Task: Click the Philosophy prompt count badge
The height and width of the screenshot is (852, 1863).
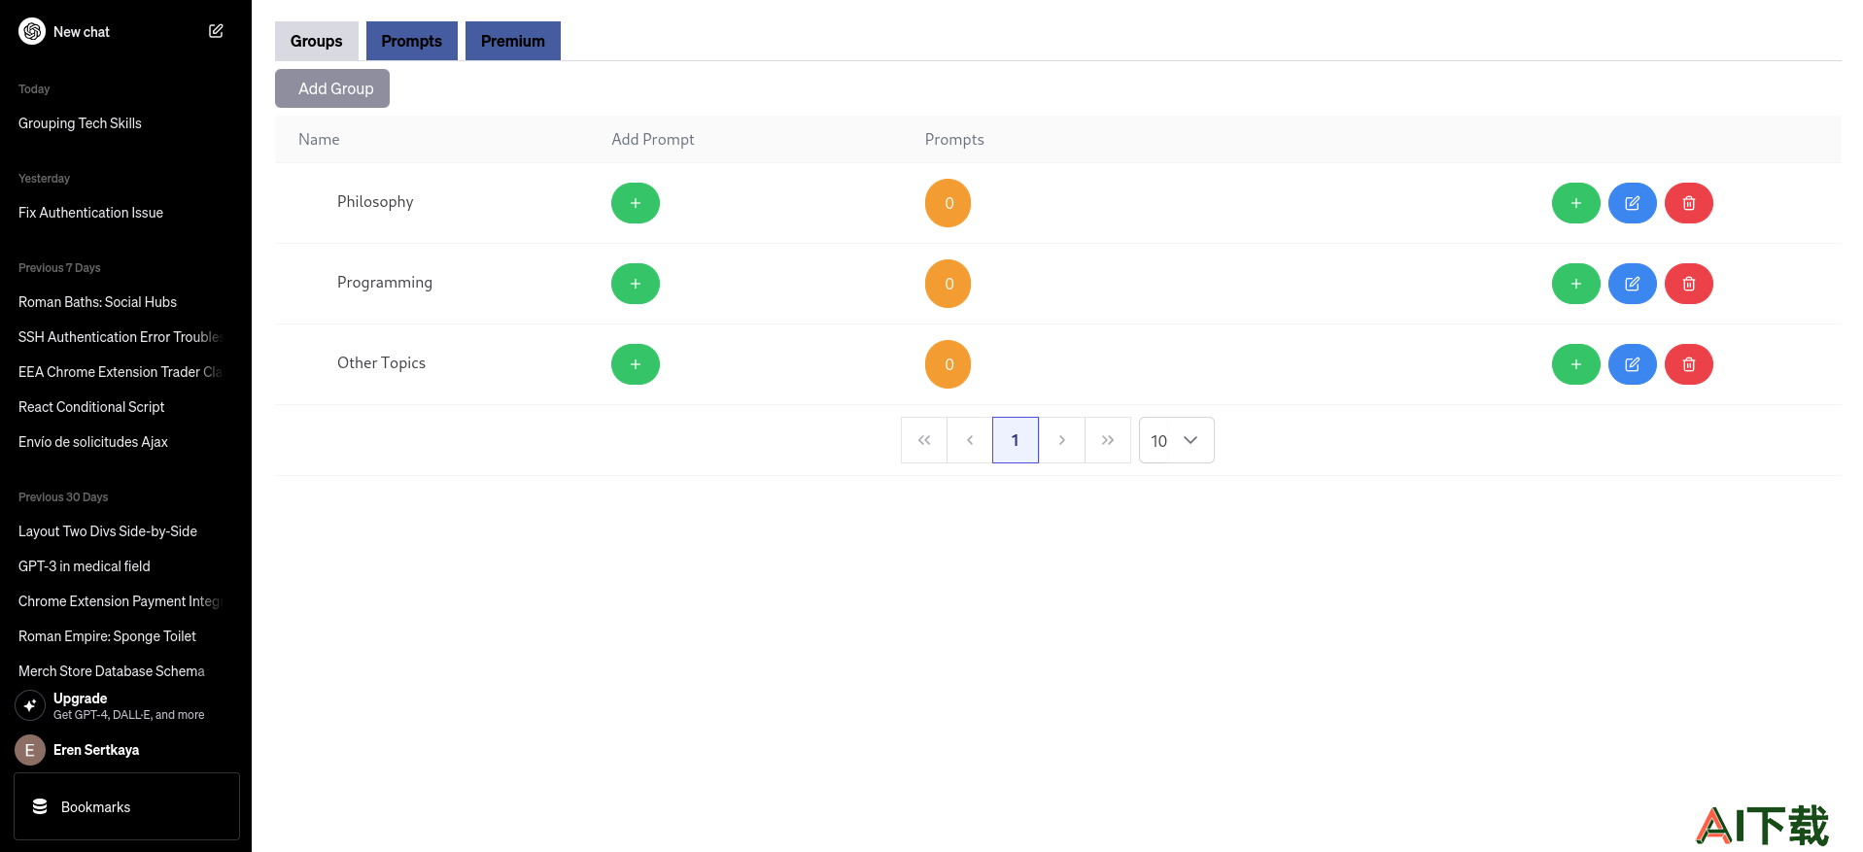Action: point(949,203)
